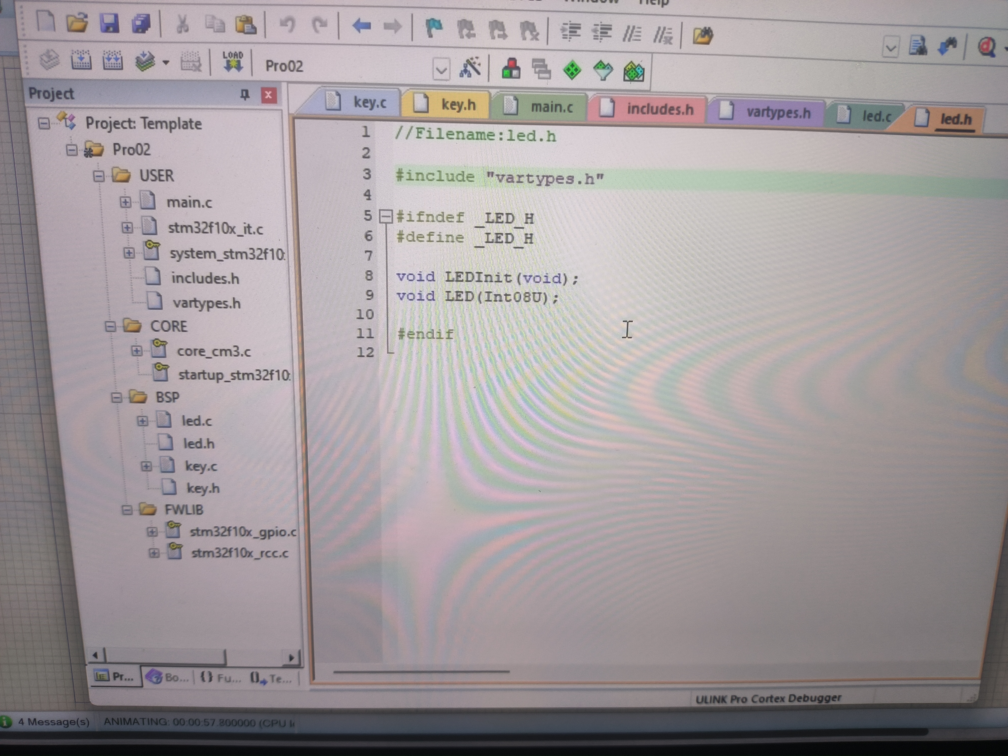Collapse the USER folder group
Image resolution: width=1008 pixels, height=756 pixels.
(x=99, y=176)
